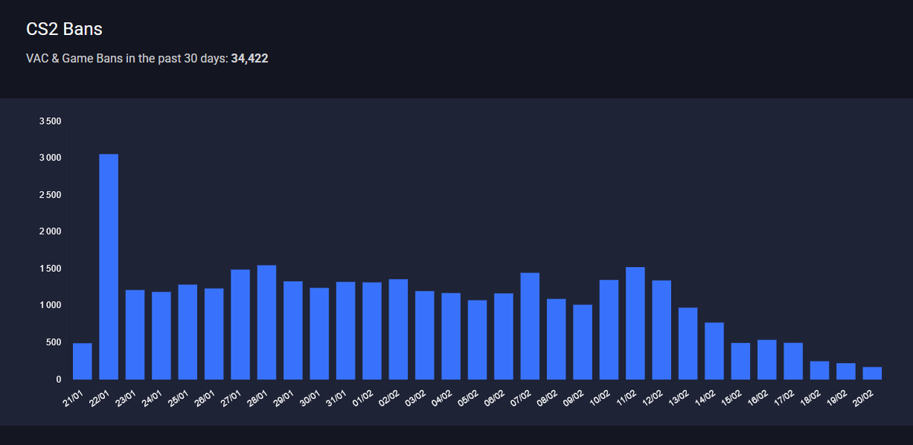The height and width of the screenshot is (445, 913).
Task: Click the 500 y-axis label
Action: [53, 342]
